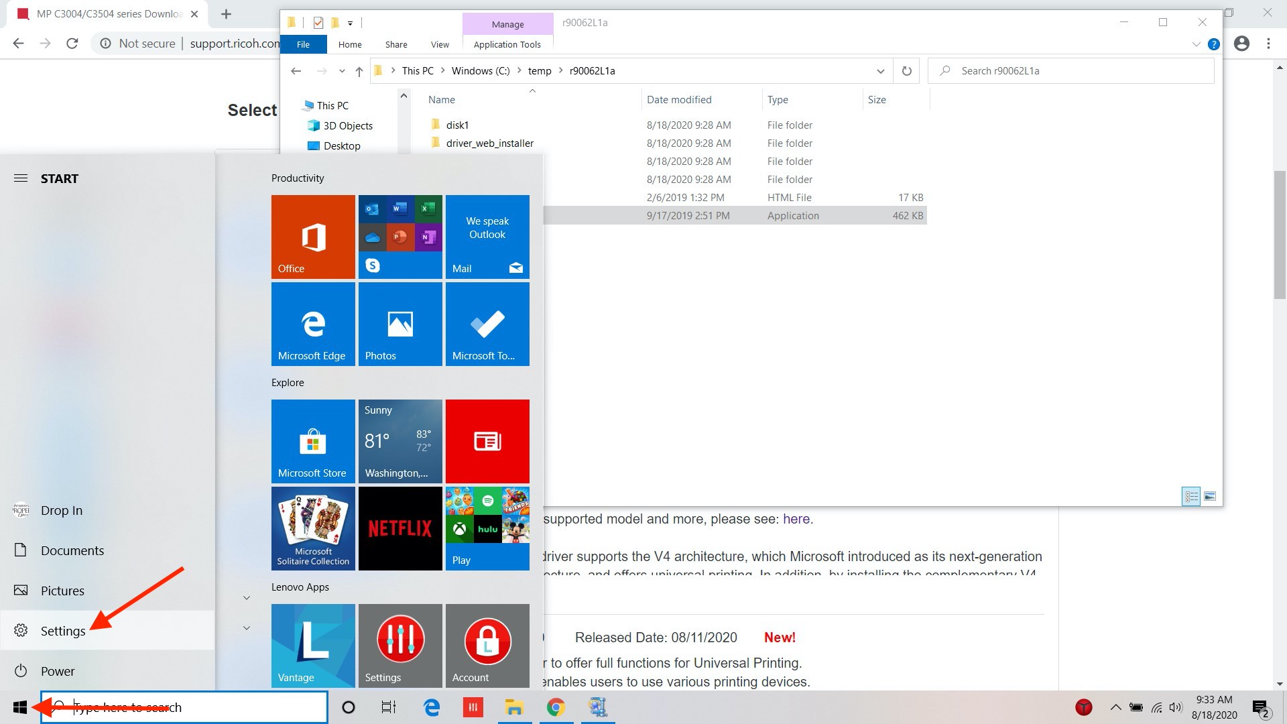Open the Microsoft Store tile
The image size is (1287, 724).
[x=313, y=441]
